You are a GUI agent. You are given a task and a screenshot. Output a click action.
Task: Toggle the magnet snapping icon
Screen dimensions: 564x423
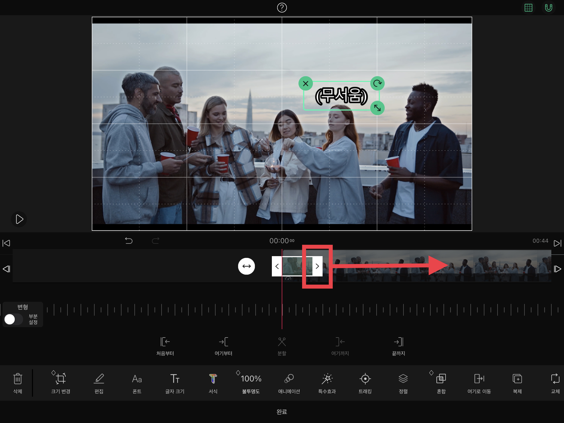(549, 8)
